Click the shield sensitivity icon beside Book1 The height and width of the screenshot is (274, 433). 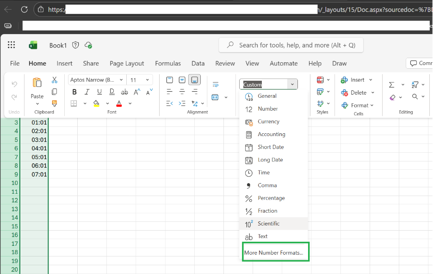click(x=75, y=45)
